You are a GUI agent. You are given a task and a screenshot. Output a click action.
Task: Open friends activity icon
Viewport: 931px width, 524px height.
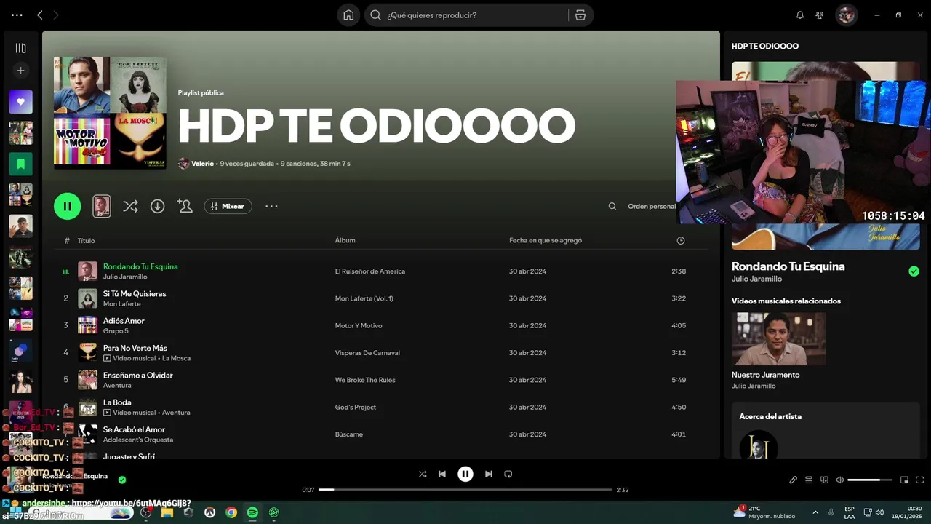click(820, 15)
